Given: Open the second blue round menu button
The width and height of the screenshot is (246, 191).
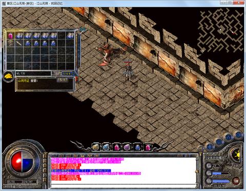Looking at the screenshot, I should point(219,142).
